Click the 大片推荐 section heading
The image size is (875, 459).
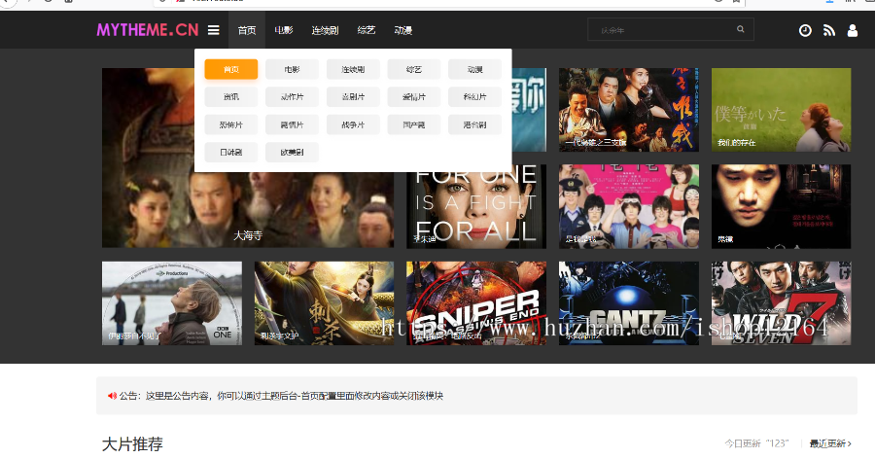pos(132,444)
